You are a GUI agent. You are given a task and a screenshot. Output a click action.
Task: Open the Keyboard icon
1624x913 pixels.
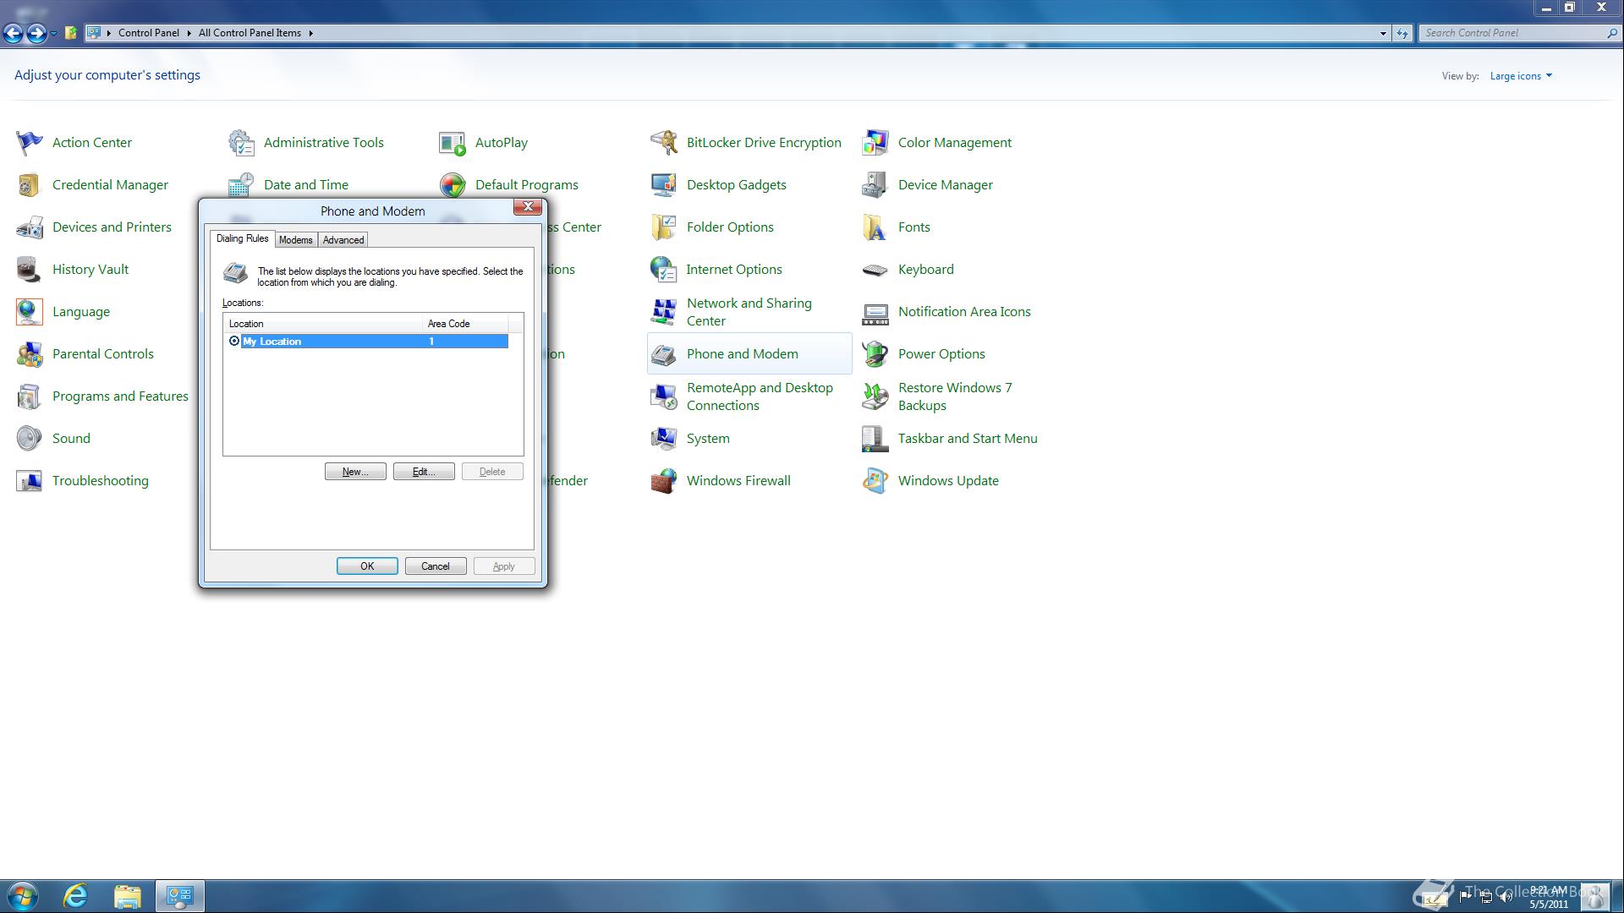[875, 270]
